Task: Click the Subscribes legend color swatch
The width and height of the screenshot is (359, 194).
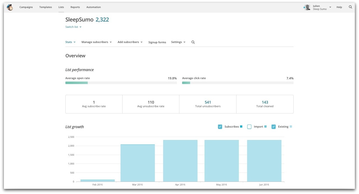Action: click(x=241, y=127)
